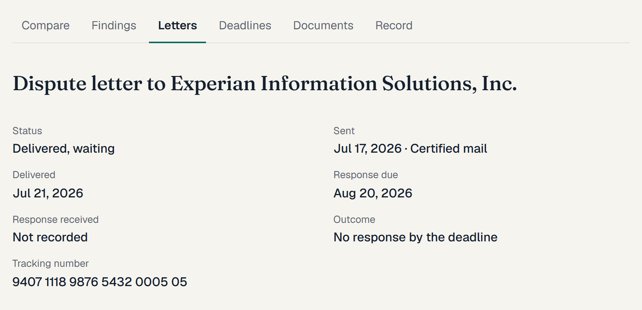Click the 'Outcome' field label
Image resolution: width=642 pixels, height=310 pixels.
pyautogui.click(x=354, y=219)
